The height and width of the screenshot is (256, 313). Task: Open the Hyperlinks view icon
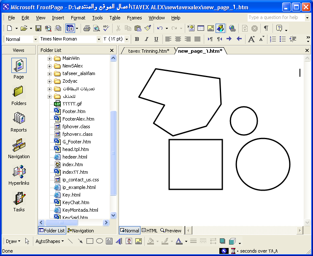19,172
